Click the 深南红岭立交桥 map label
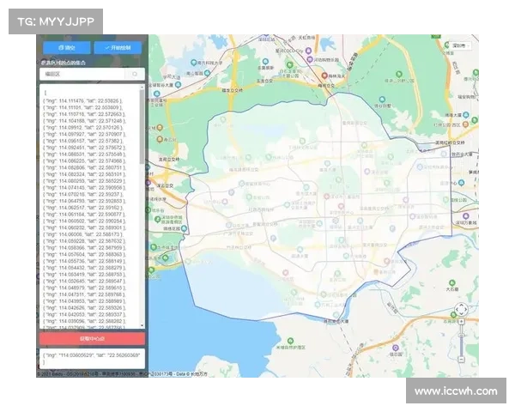 [x=450, y=143]
